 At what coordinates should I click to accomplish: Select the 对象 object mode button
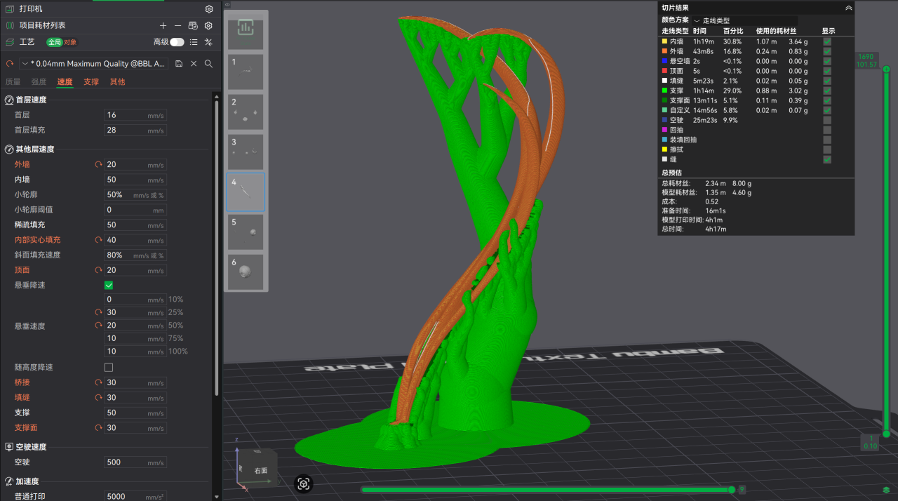pyautogui.click(x=70, y=42)
